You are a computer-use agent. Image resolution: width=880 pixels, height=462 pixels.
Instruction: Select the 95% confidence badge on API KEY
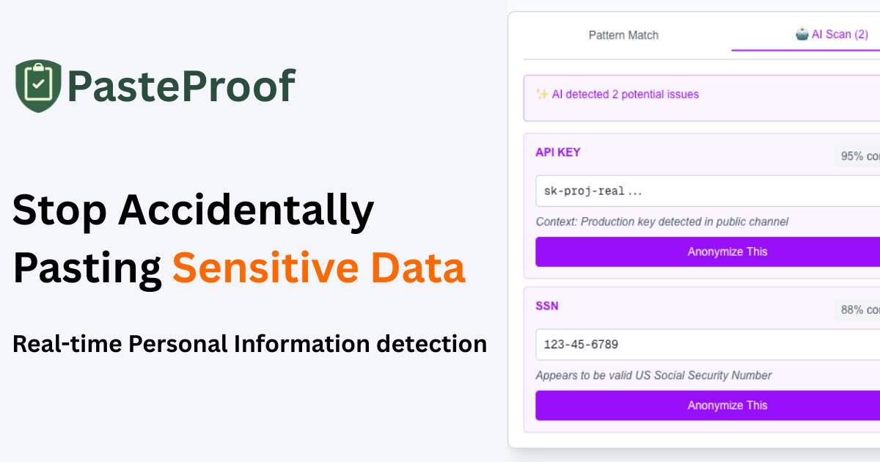(858, 155)
